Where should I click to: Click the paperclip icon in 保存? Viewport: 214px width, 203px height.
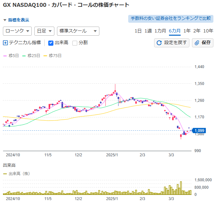click(x=197, y=43)
